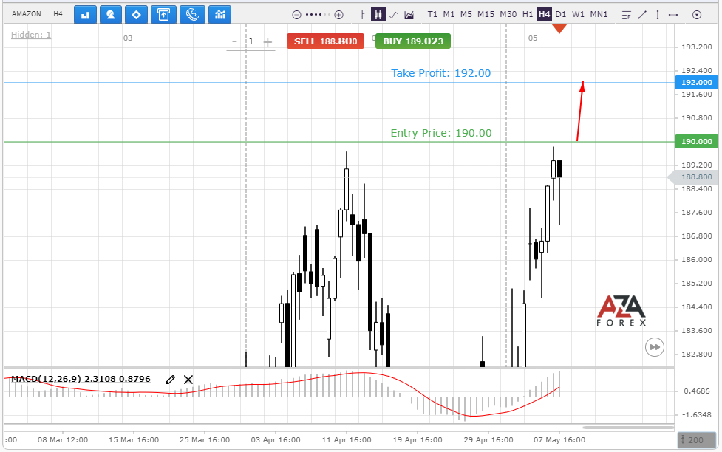Click the blue upload-arrow icon button
The height and width of the screenshot is (452, 722).
(163, 15)
